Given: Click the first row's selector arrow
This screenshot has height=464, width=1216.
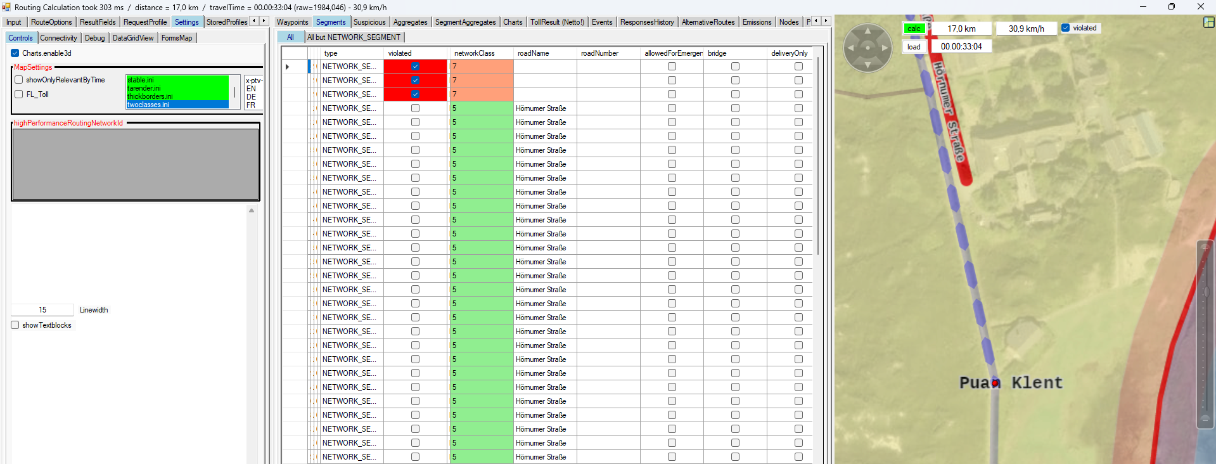Looking at the screenshot, I should pyautogui.click(x=288, y=67).
